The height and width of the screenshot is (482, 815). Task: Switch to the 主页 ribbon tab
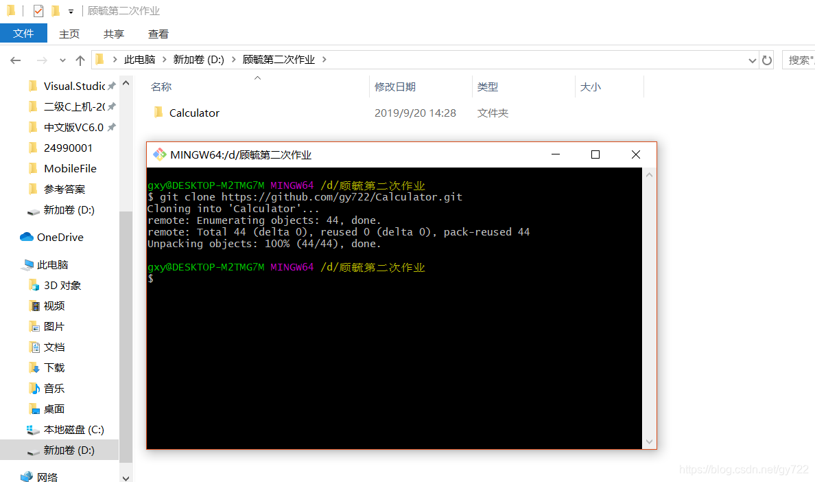[69, 34]
